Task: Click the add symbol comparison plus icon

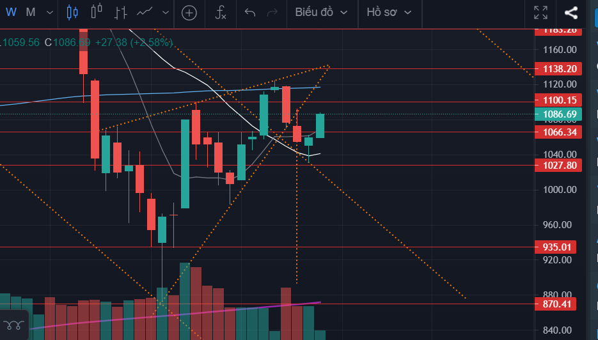Action: (189, 12)
